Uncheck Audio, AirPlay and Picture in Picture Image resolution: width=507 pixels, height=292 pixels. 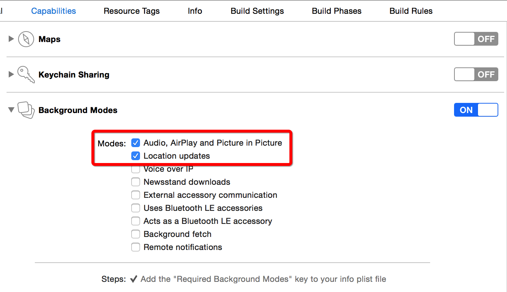136,143
